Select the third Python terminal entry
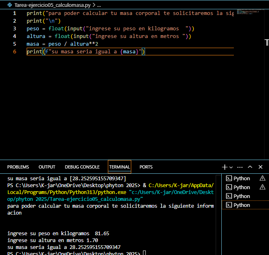 tap(246, 196)
